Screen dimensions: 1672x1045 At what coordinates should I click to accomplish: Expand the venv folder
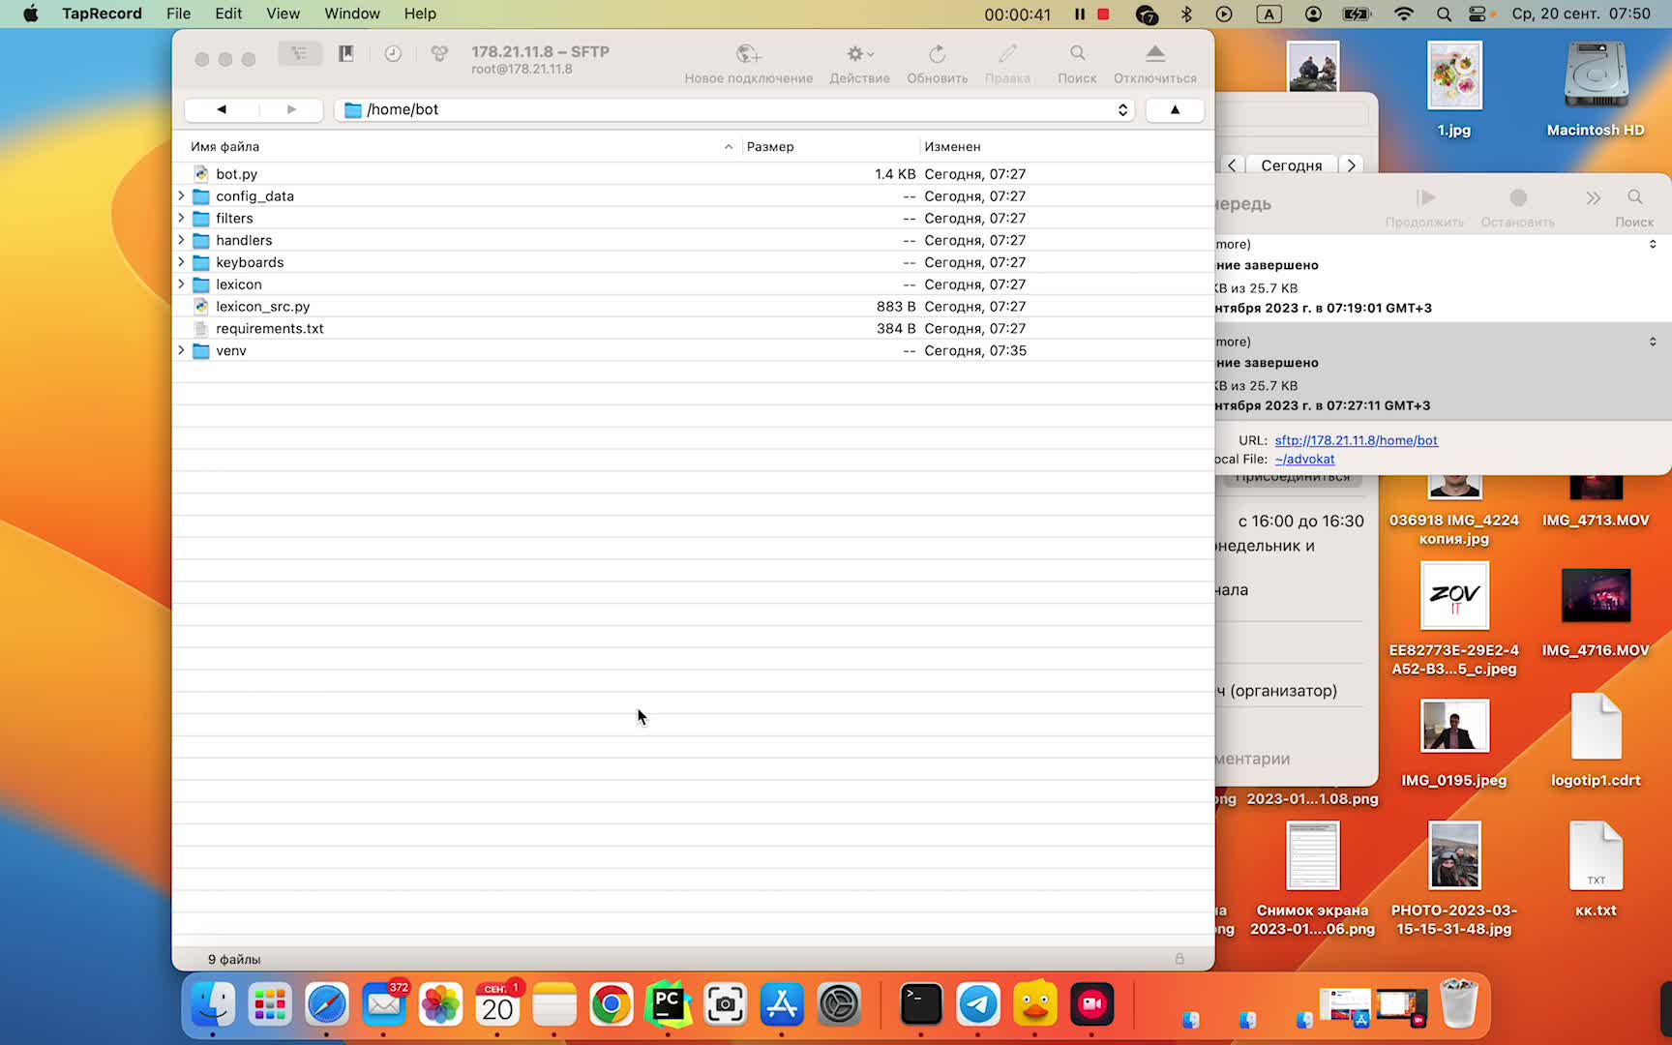pos(181,350)
